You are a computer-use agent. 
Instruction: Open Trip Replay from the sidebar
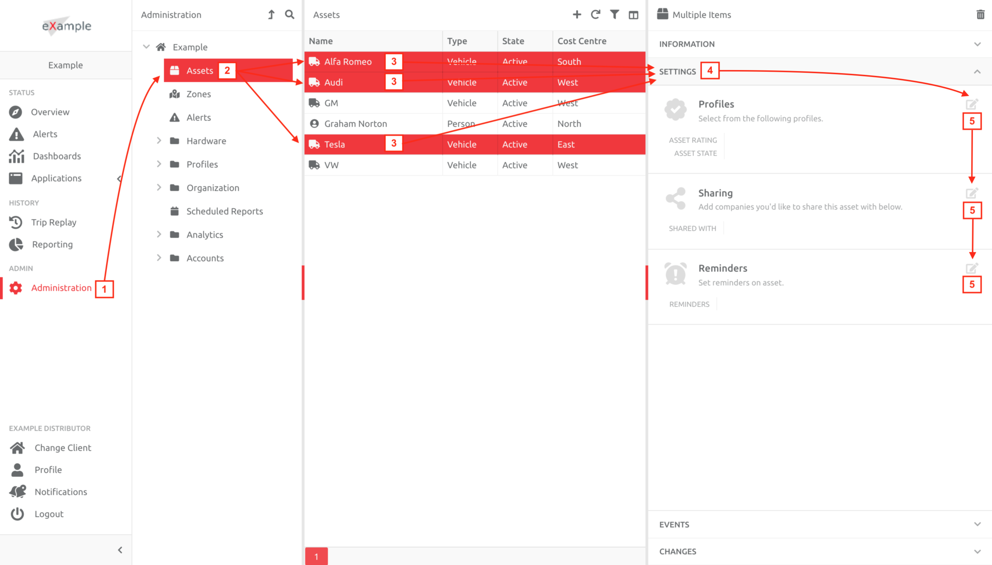pos(53,222)
